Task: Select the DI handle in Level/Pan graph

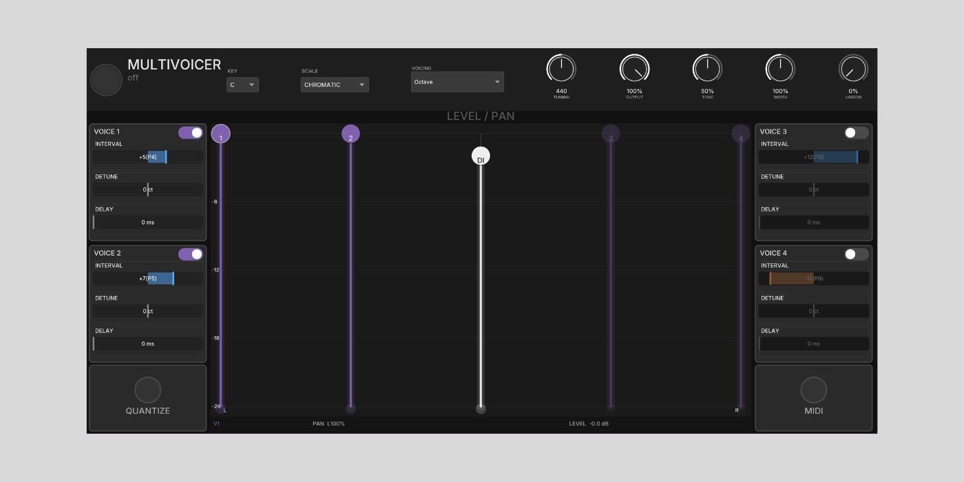Action: point(481,156)
